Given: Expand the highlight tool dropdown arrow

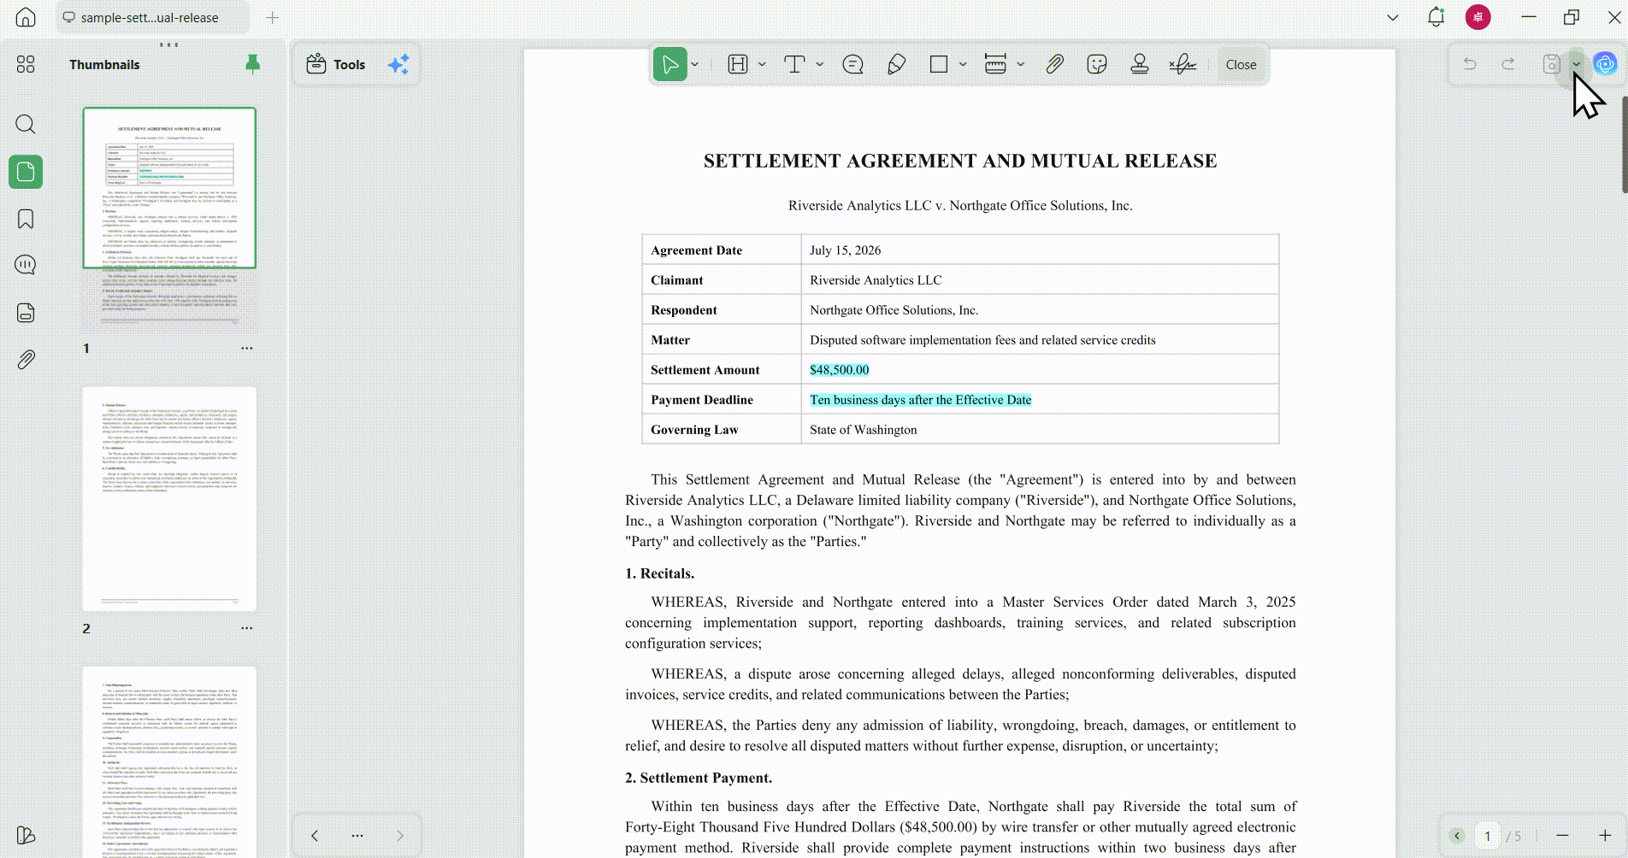Looking at the screenshot, I should (x=762, y=64).
